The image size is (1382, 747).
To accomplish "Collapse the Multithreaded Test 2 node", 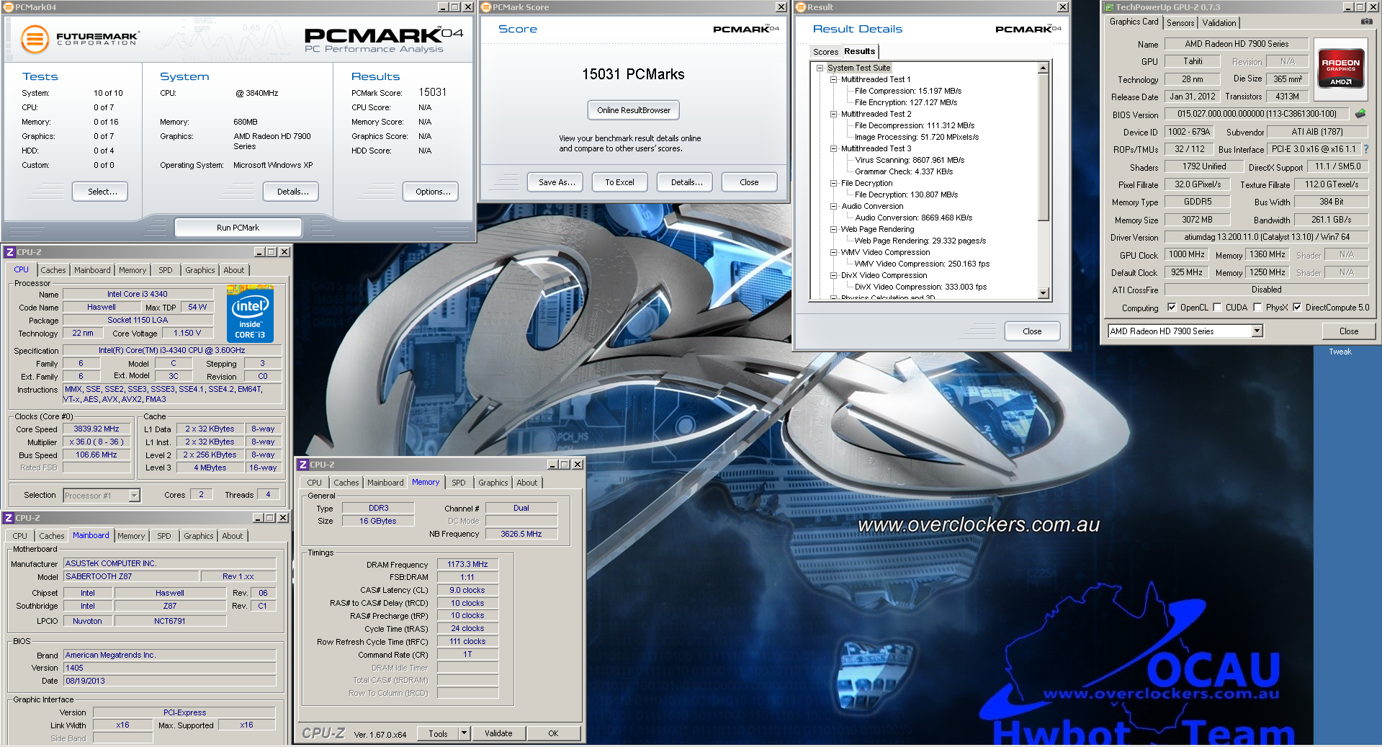I will click(833, 114).
